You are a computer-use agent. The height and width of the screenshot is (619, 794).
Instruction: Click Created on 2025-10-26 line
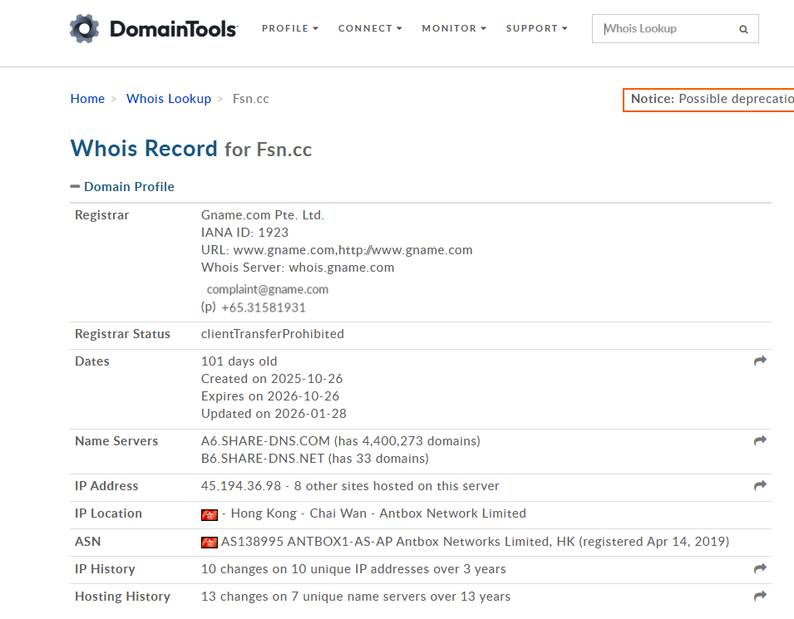coord(272,379)
